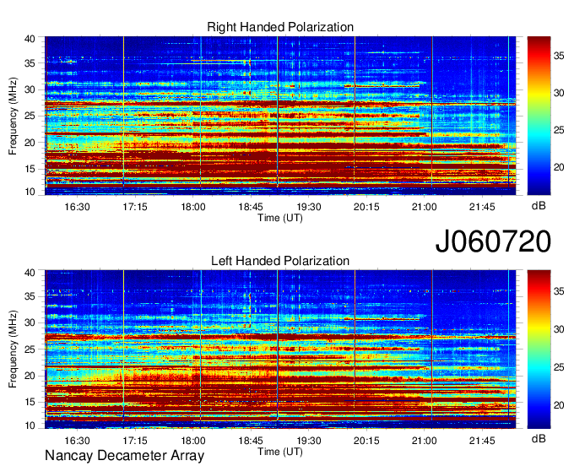Image resolution: width=574 pixels, height=466 pixels.
Task: Click the 40 MHz tick of Right Handed plot
Action: [30, 39]
